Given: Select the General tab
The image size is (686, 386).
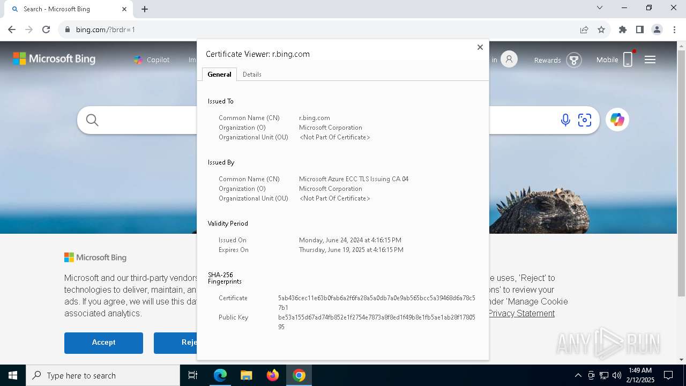Looking at the screenshot, I should pos(219,75).
